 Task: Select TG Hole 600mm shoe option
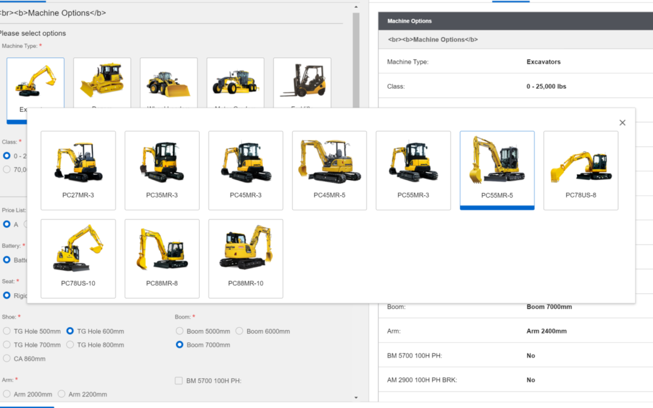pos(70,331)
